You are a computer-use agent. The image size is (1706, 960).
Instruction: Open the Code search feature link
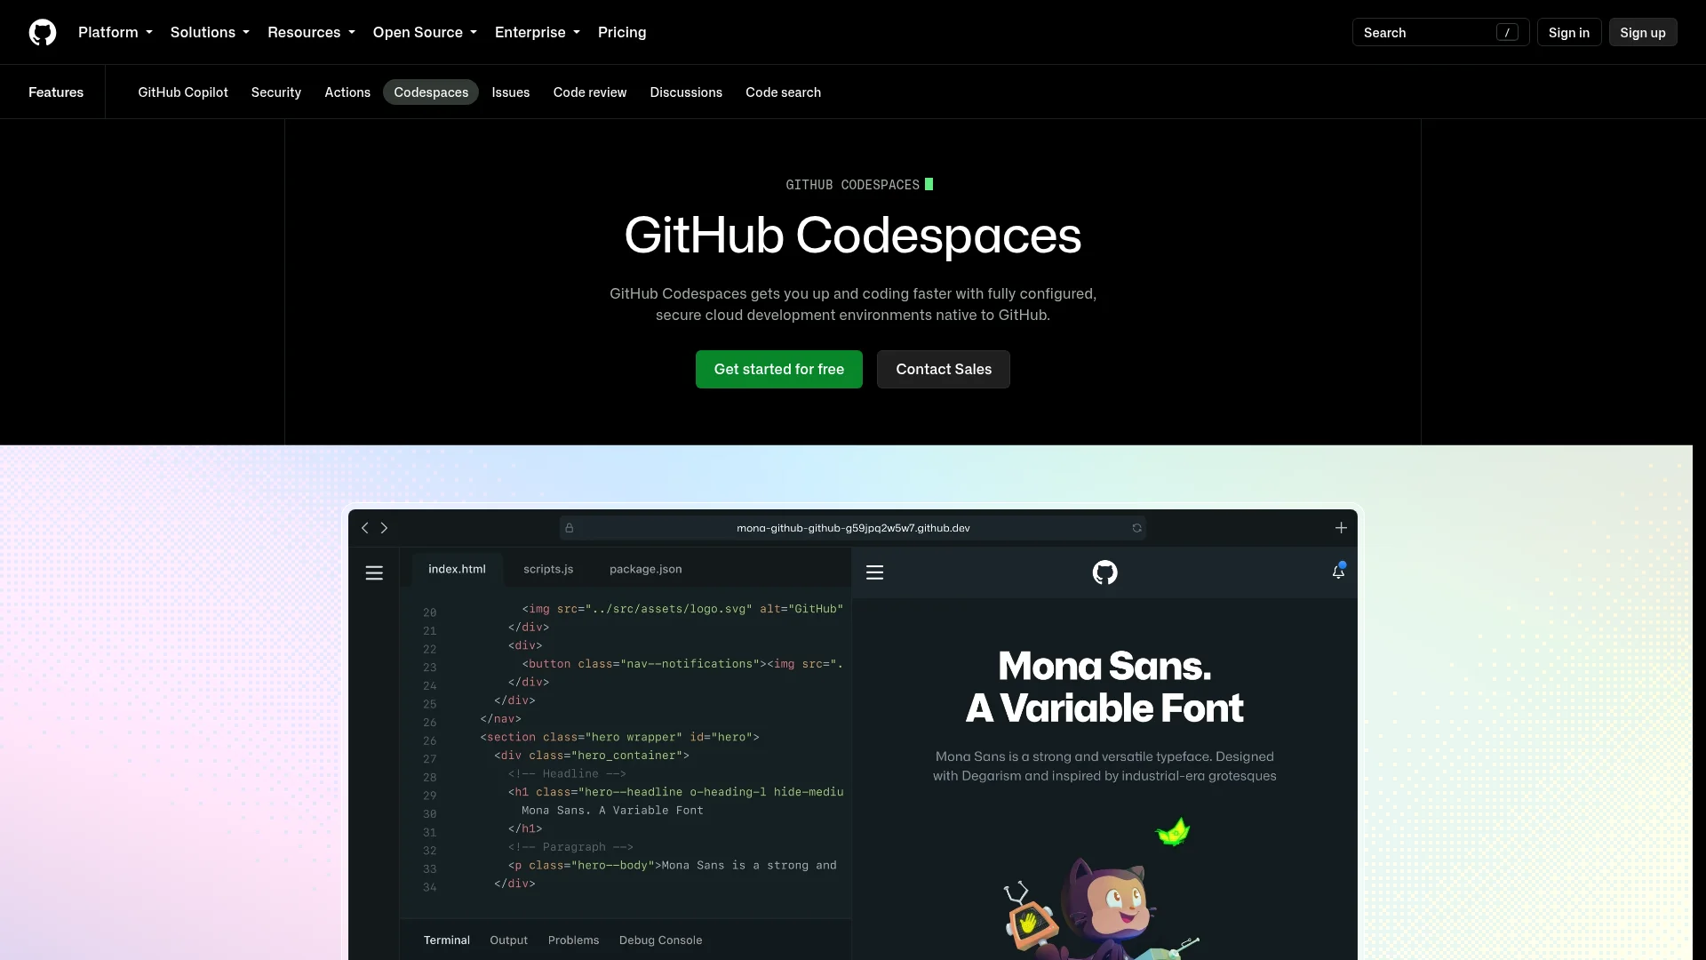(x=784, y=92)
